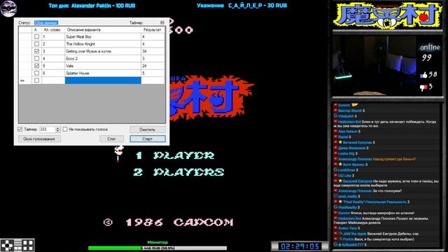The width and height of the screenshot is (448, 252).
Task: Click the four-squares grid icon at bottom left
Action: click(x=28, y=246)
